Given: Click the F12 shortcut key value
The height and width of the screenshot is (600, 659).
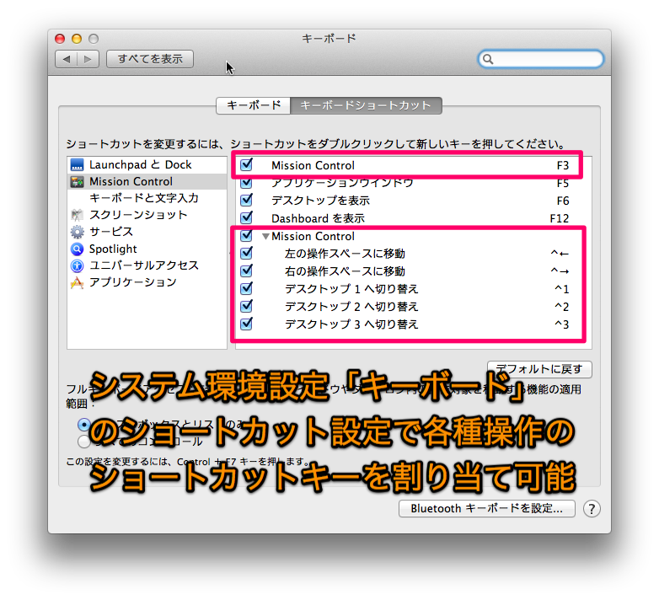Looking at the screenshot, I should 560,218.
